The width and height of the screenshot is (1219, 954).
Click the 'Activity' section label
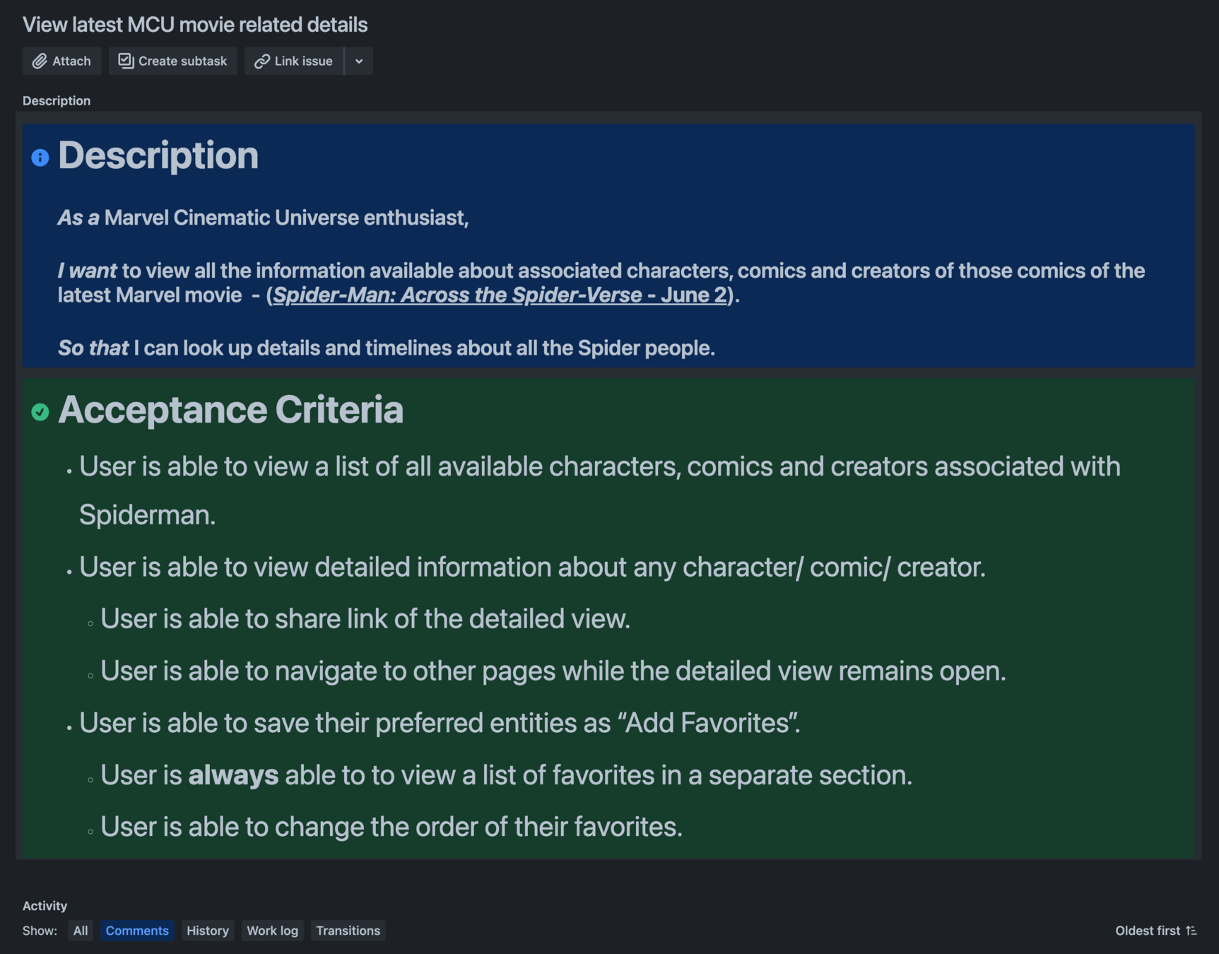[45, 906]
